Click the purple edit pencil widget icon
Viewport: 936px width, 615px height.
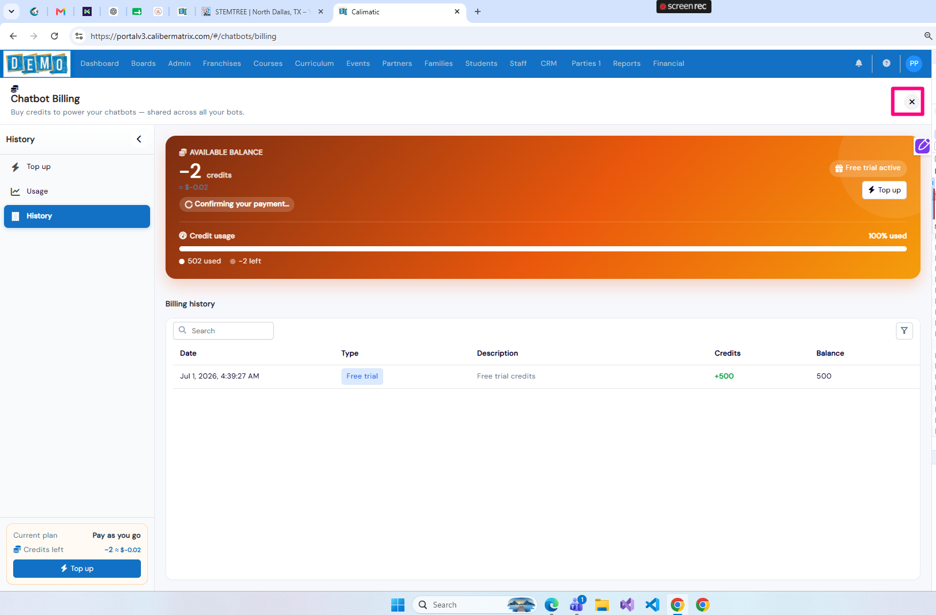[922, 146]
